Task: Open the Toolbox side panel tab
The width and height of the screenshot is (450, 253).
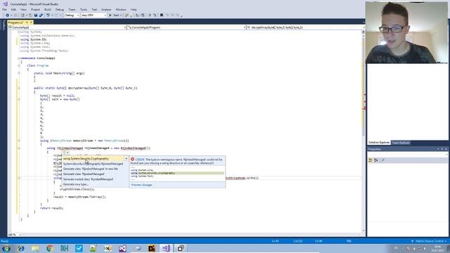Action: tap(4, 25)
